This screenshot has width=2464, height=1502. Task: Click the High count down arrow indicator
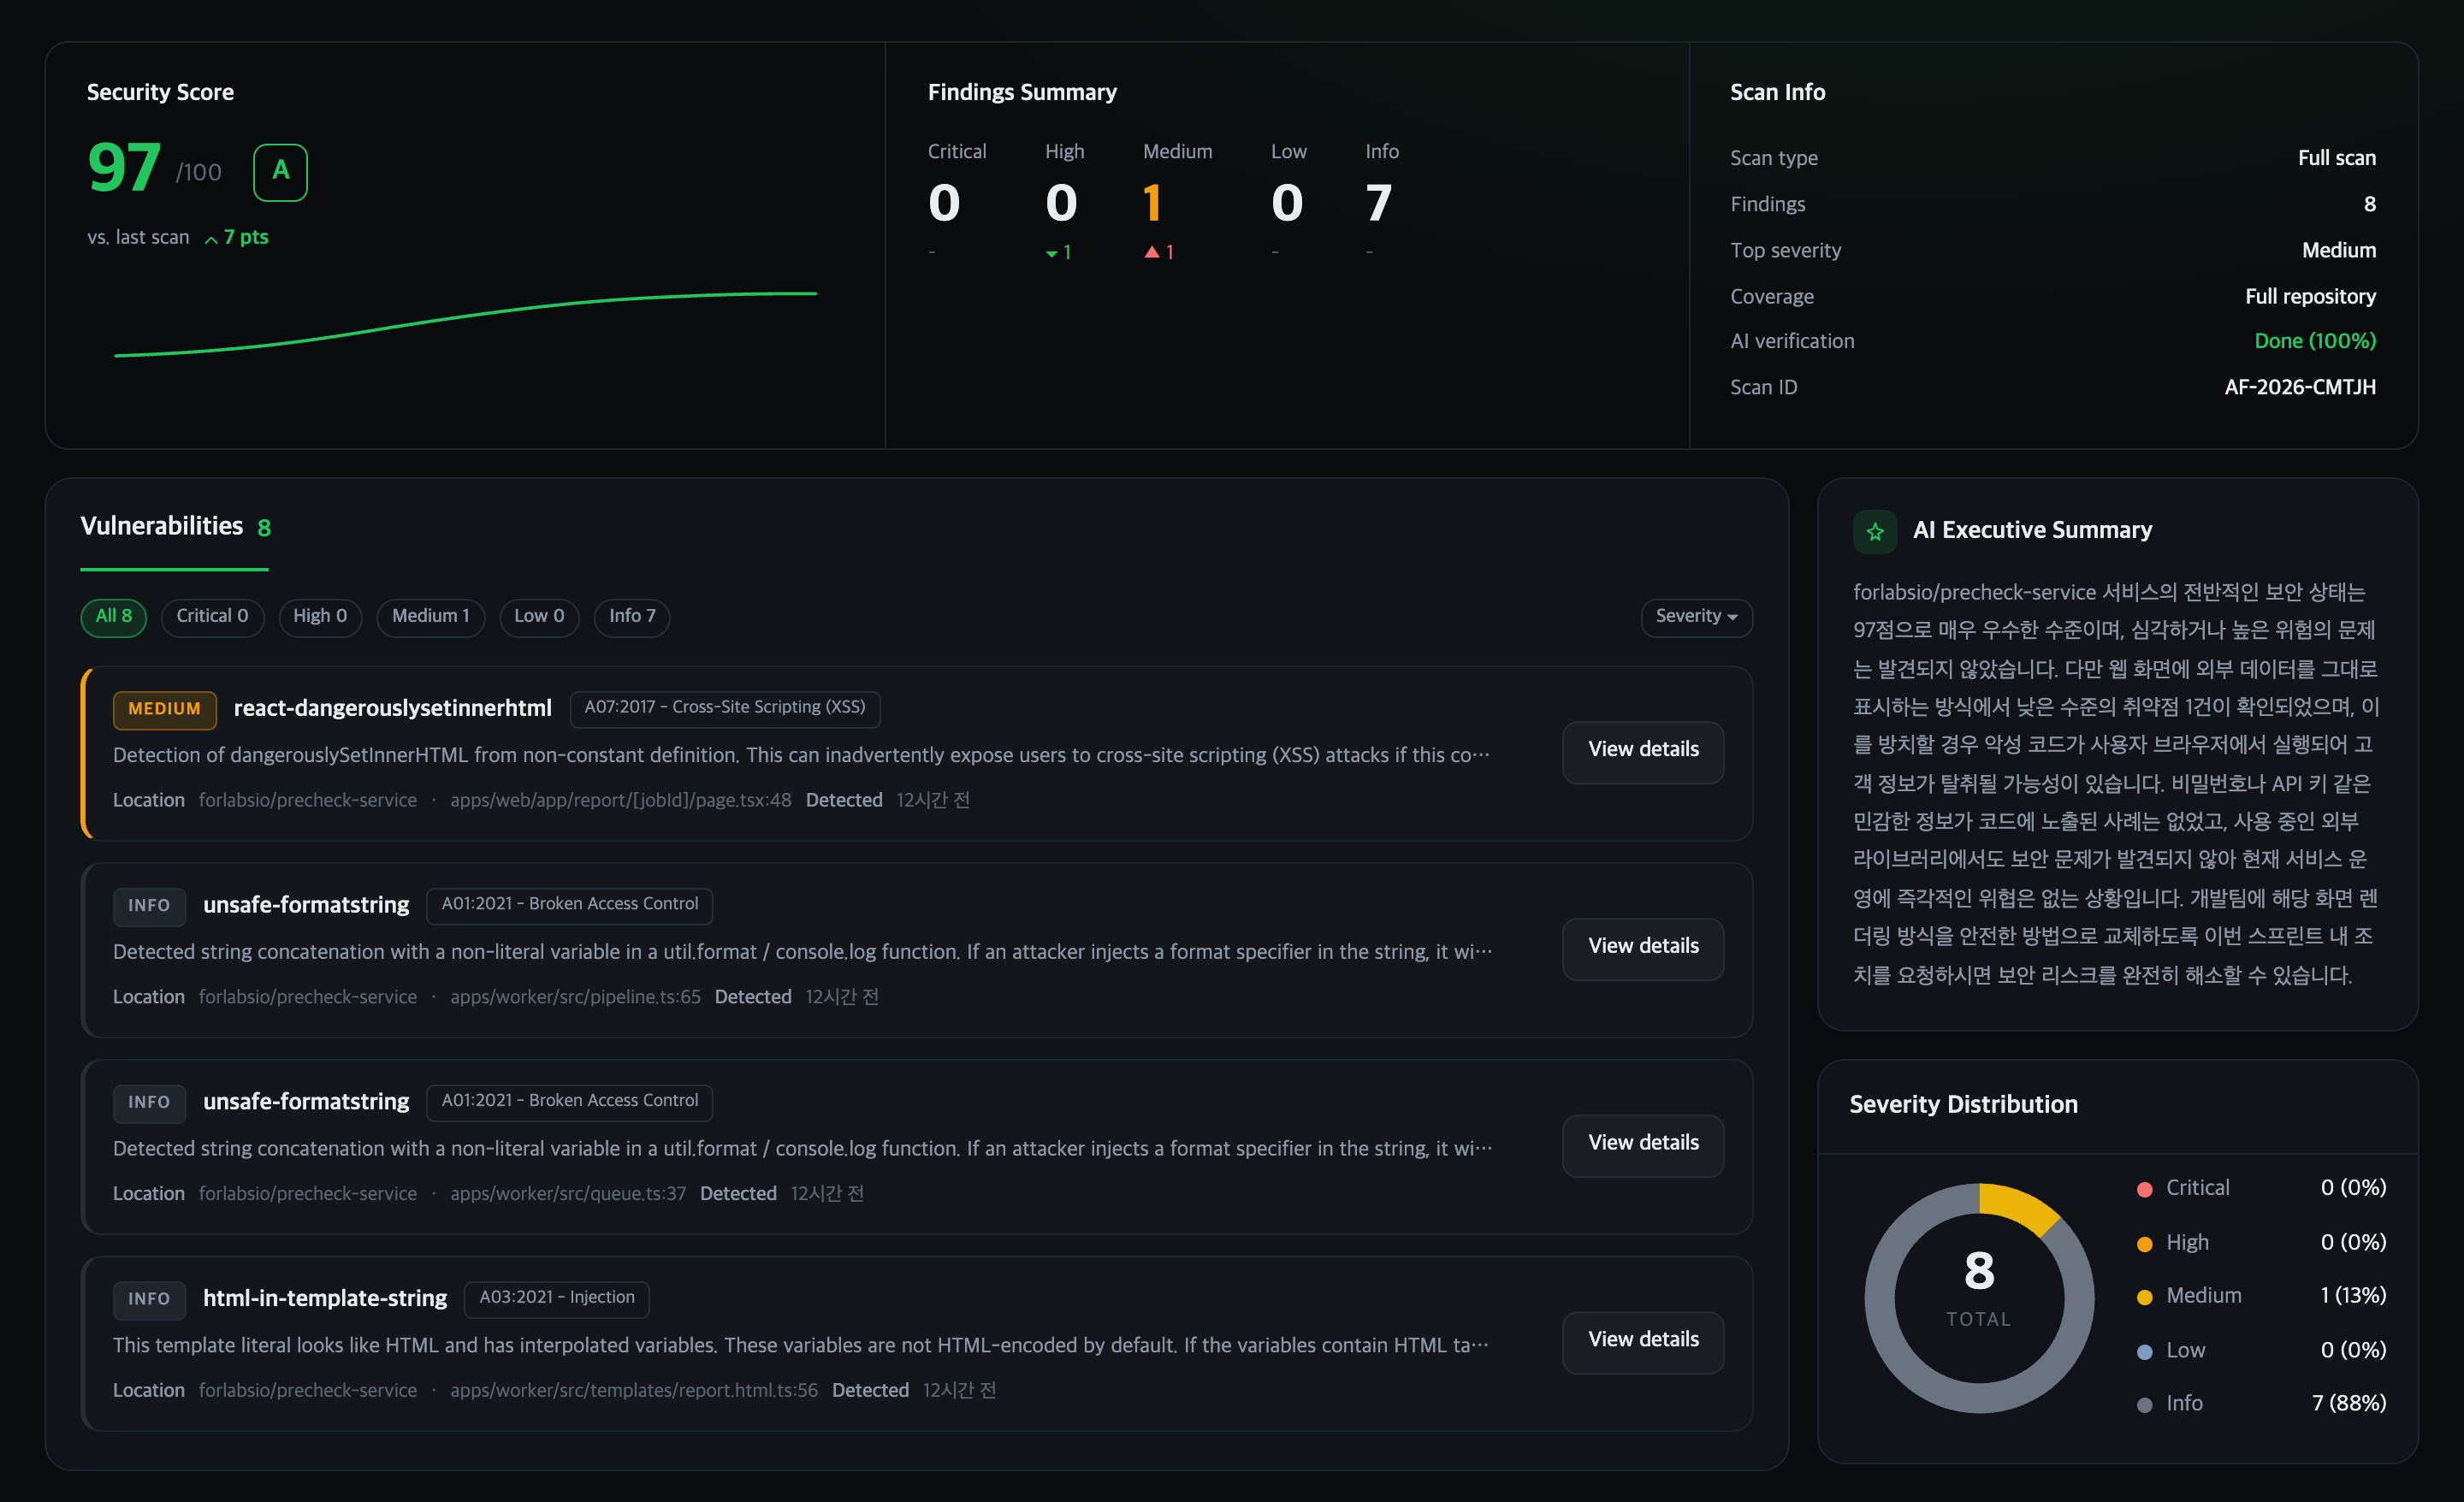[1051, 254]
